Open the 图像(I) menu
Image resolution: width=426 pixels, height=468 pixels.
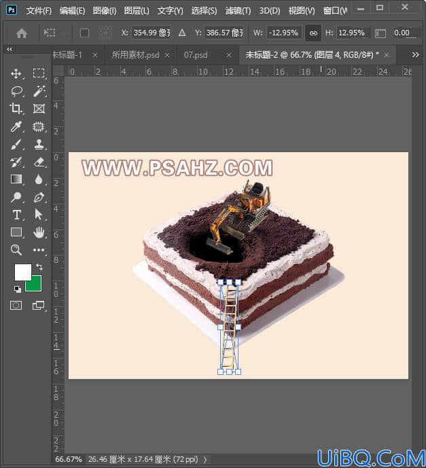pyautogui.click(x=105, y=11)
